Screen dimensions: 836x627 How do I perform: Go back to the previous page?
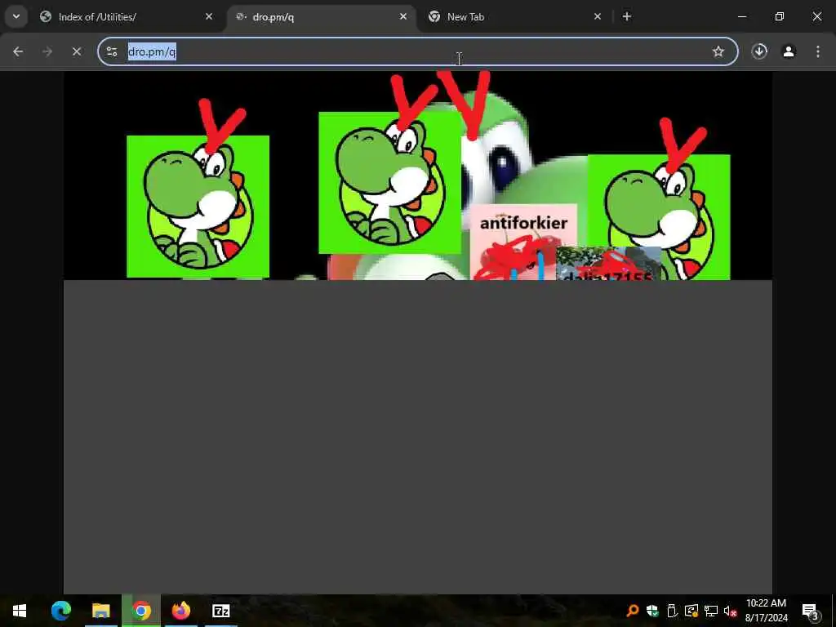point(18,51)
